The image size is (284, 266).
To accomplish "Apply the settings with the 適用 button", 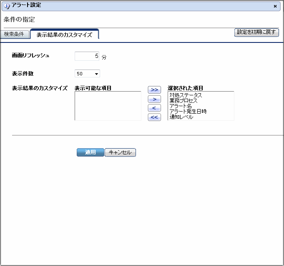I will 90,152.
